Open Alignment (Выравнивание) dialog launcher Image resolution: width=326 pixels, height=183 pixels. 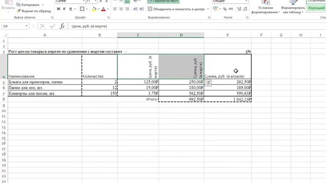coord(209,18)
